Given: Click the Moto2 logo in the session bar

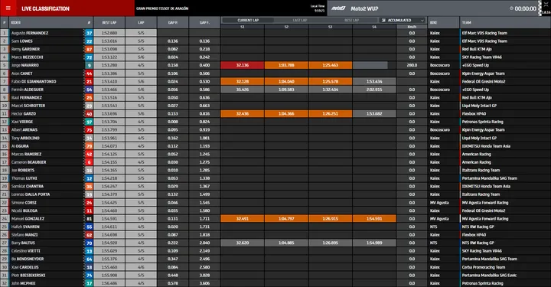Looking at the screenshot, I should 338,8.
